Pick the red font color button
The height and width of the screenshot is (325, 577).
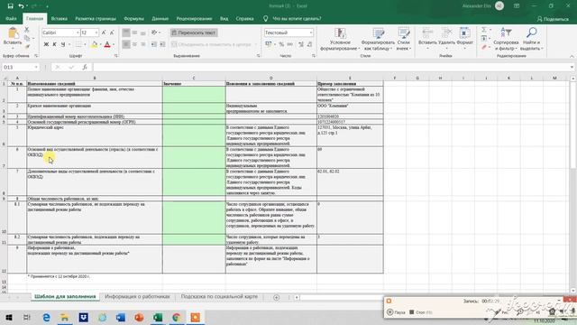coord(107,44)
